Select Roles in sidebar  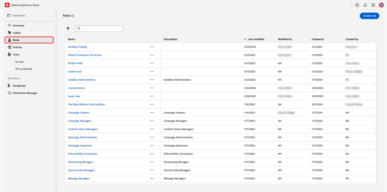click(x=29, y=40)
